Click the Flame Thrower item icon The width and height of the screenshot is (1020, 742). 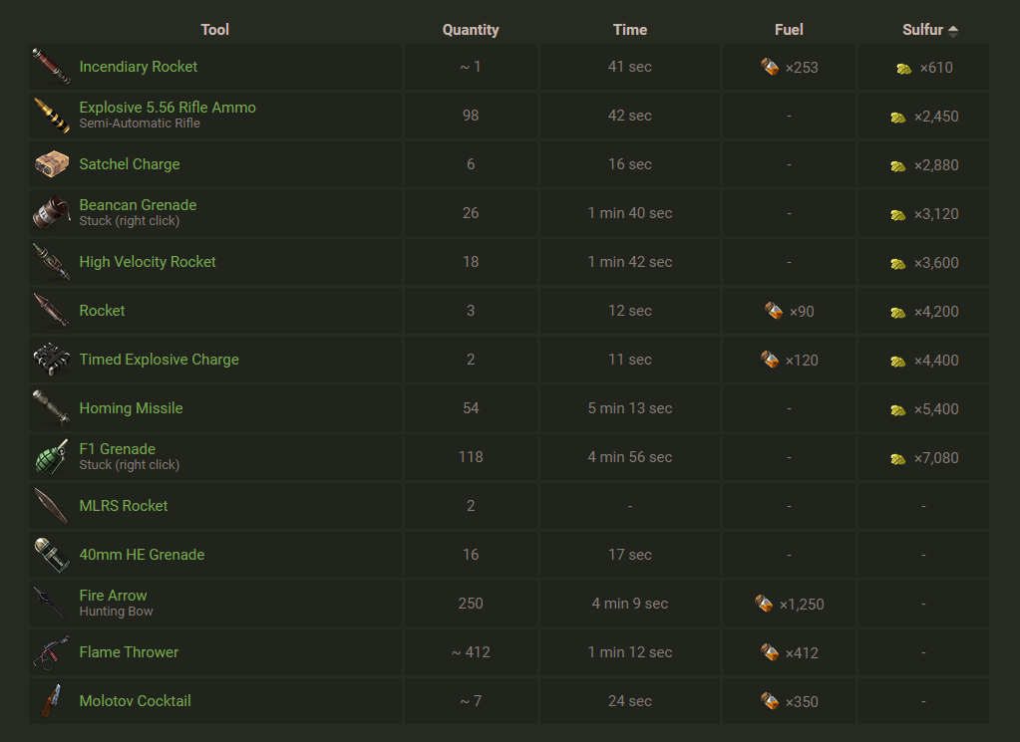[50, 652]
